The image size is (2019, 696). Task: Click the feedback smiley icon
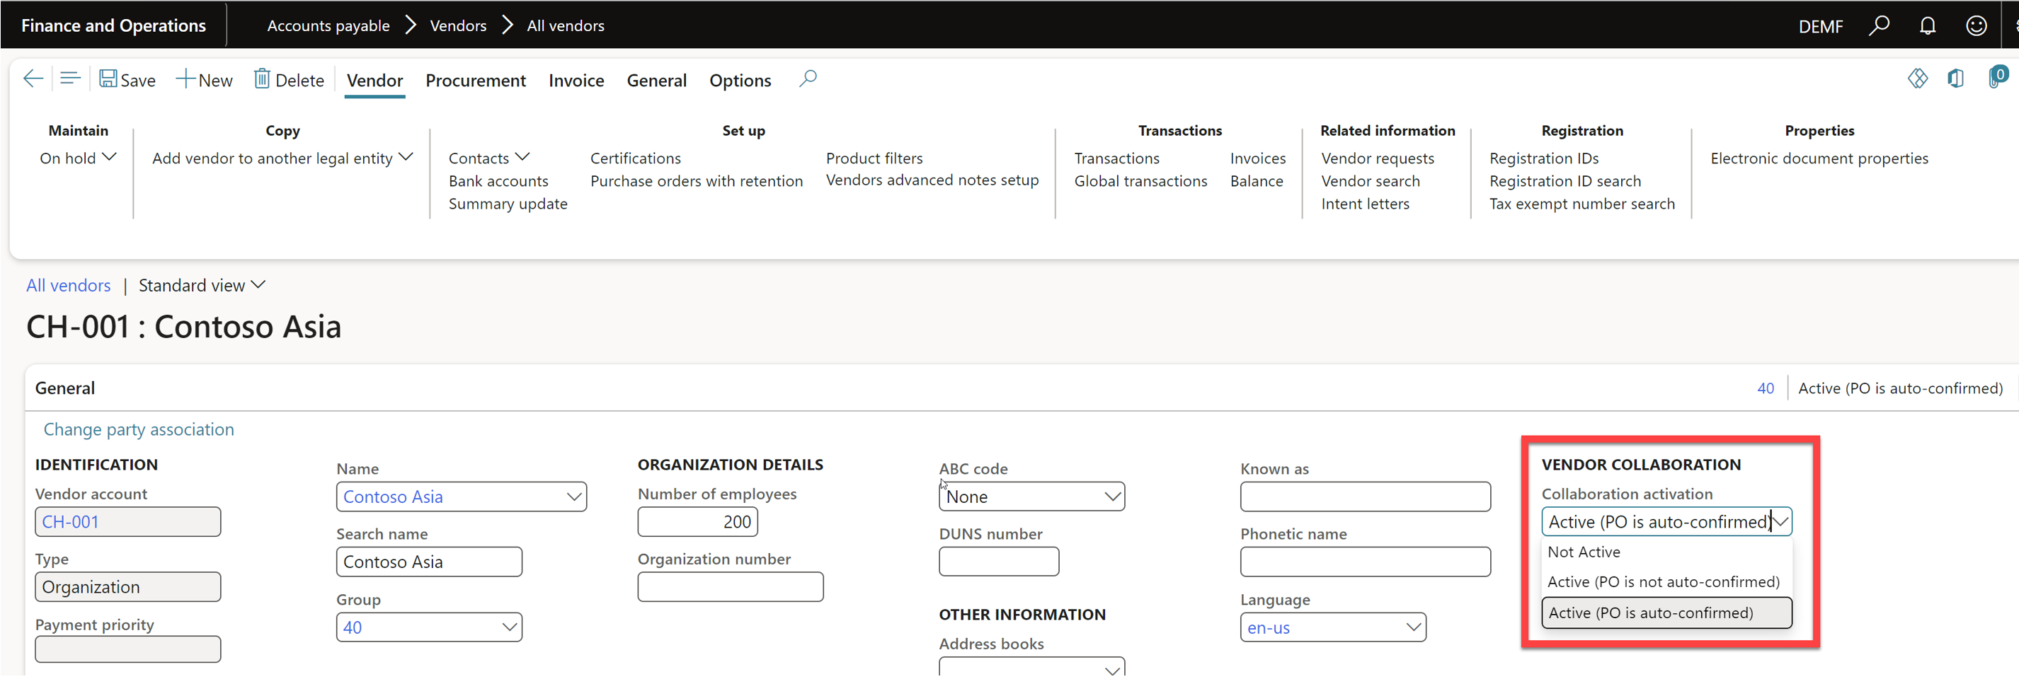click(1976, 26)
